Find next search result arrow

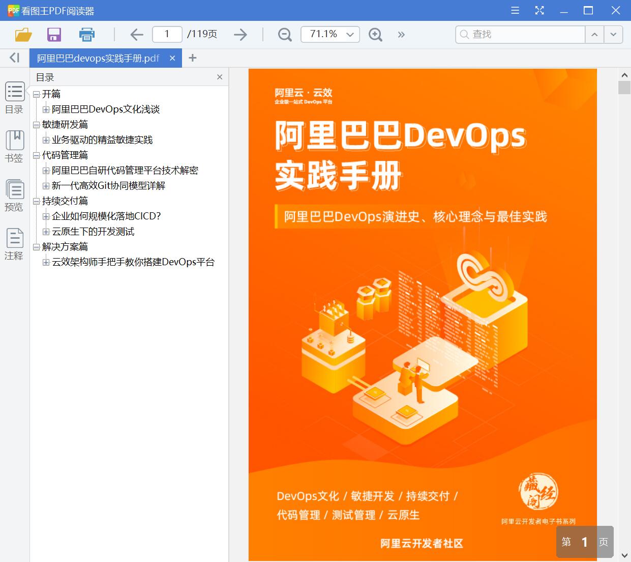point(613,34)
